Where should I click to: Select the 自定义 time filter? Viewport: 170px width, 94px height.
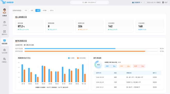[52, 11]
